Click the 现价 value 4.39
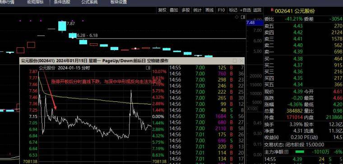 (x=298, y=91)
